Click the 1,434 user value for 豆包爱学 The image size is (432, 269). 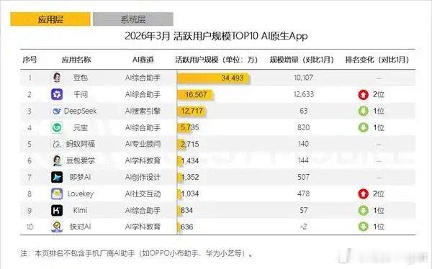pos(190,161)
